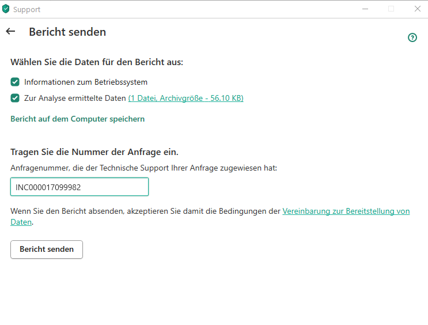The width and height of the screenshot is (428, 325).
Task: Open the "1 Datei, Archivgröße - 56.10 KB" link
Action: coord(185,98)
